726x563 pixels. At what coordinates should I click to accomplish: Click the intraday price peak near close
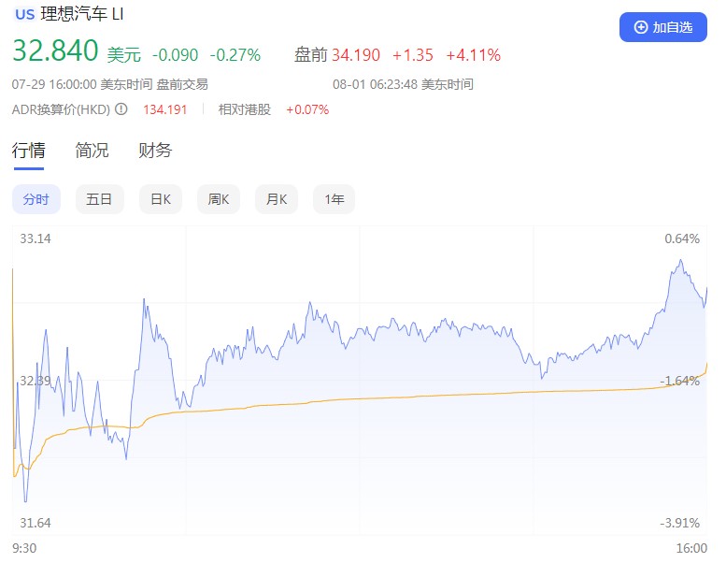click(x=680, y=261)
